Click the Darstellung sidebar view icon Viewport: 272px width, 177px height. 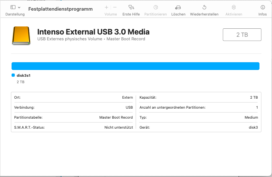[x=13, y=7]
